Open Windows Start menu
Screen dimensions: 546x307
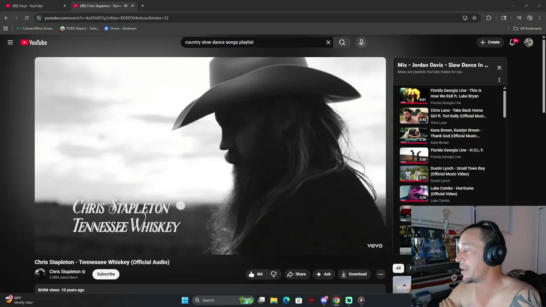coord(185,300)
